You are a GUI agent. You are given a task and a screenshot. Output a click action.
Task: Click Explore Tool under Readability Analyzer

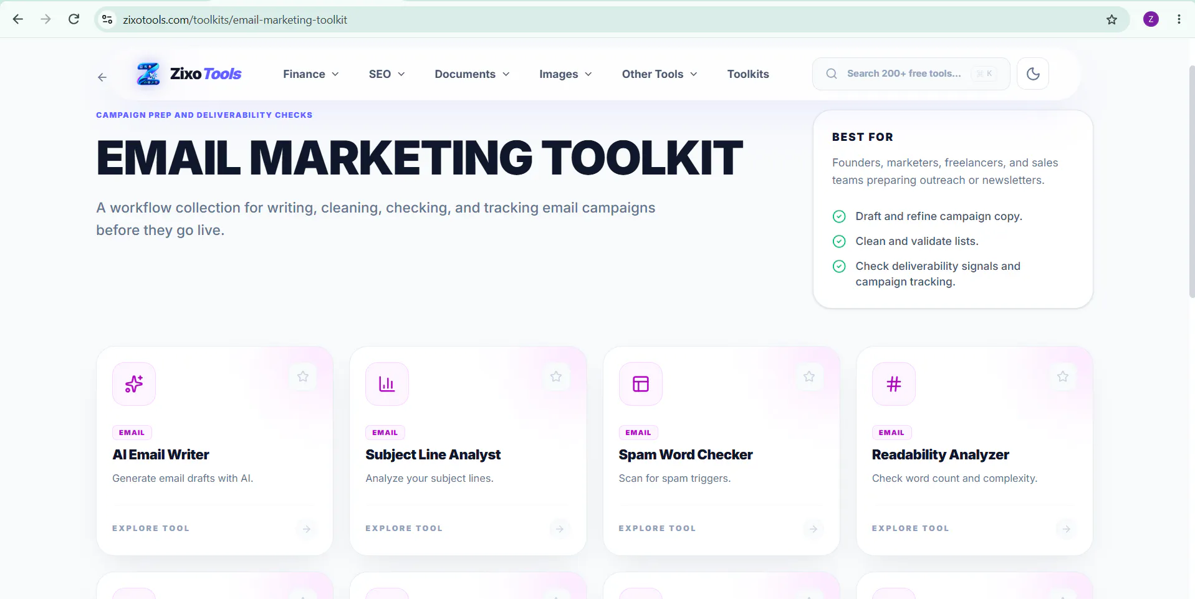(910, 529)
